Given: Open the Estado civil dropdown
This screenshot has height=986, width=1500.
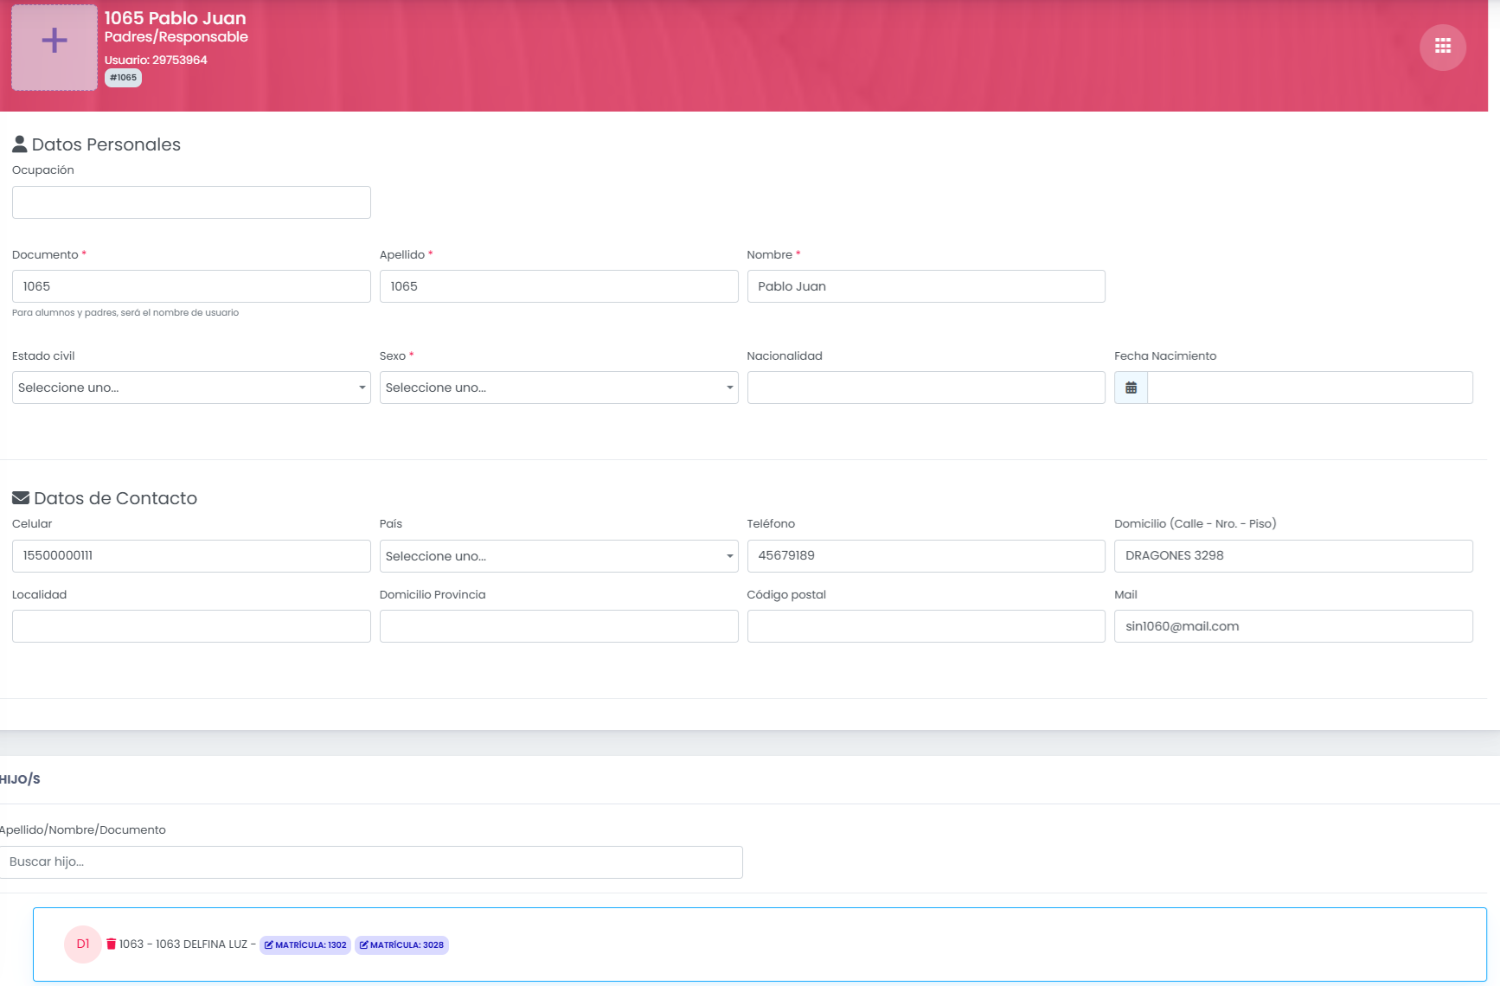Looking at the screenshot, I should (x=191, y=387).
